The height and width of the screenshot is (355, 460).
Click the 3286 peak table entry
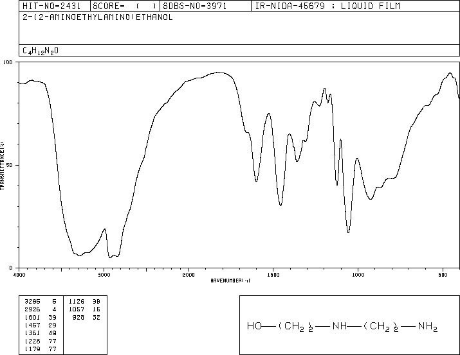33,302
